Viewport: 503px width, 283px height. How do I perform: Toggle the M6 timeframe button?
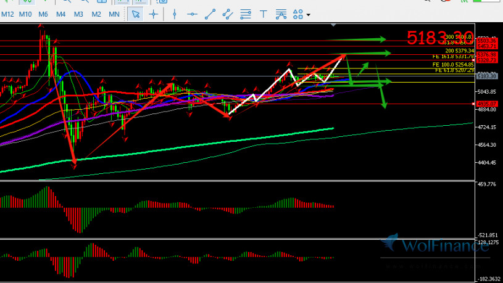click(x=43, y=14)
